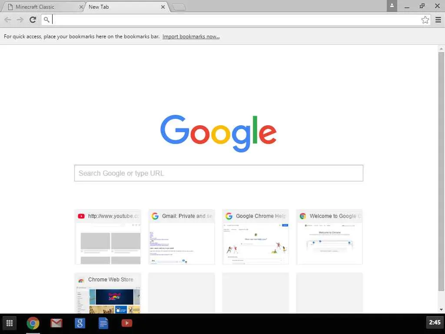Image resolution: width=445 pixels, height=334 pixels.
Task: Click the clock showing 2:45
Action: [x=435, y=322]
